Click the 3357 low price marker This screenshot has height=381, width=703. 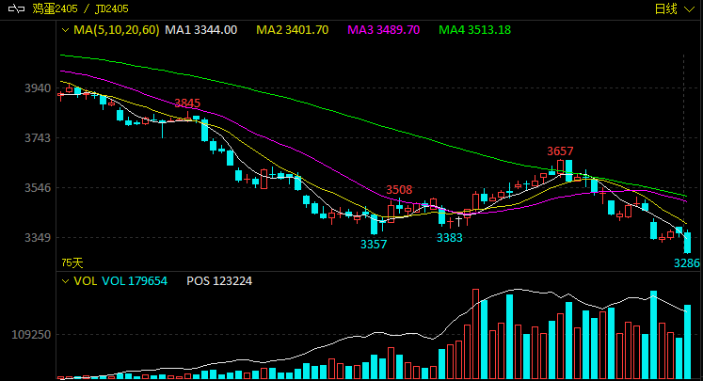coord(374,245)
